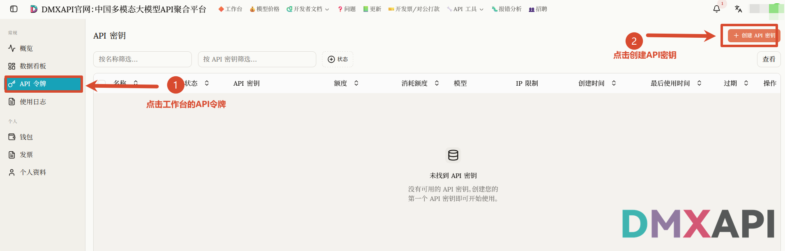Viewport: 785px width, 251px height.
Task: Sort by the 消耗额度 column arrows
Action: click(x=437, y=83)
